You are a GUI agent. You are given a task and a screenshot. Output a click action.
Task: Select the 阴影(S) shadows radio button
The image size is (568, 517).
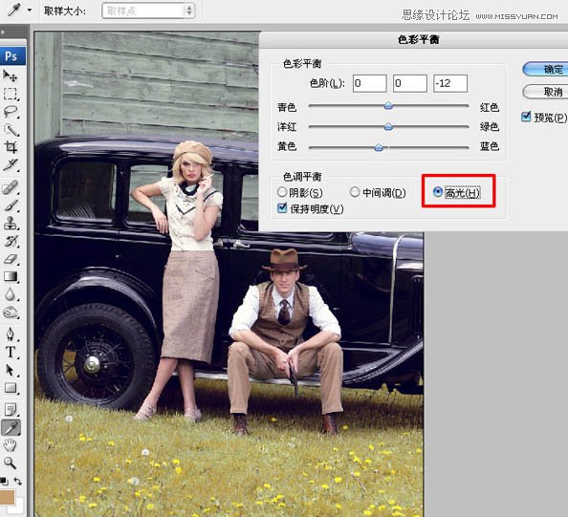[282, 192]
